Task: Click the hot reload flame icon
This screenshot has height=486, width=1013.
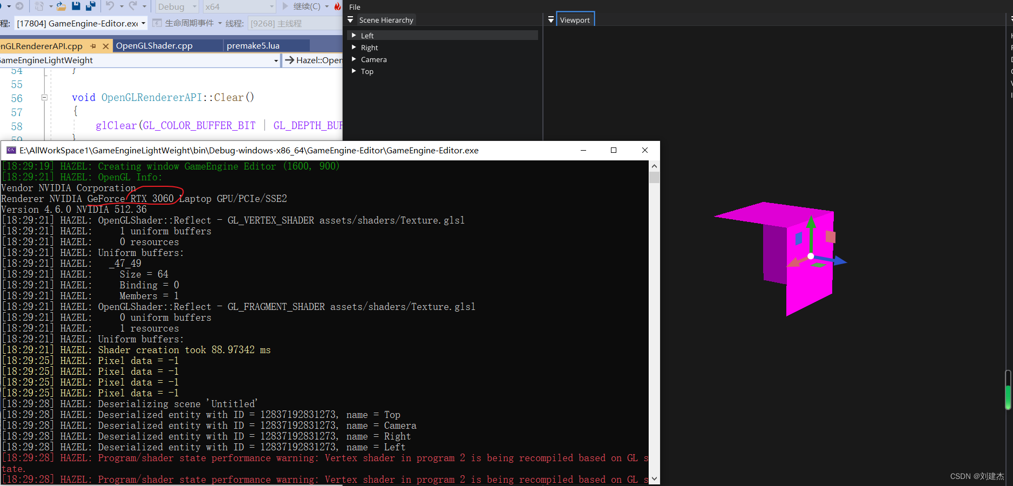Action: (x=337, y=7)
